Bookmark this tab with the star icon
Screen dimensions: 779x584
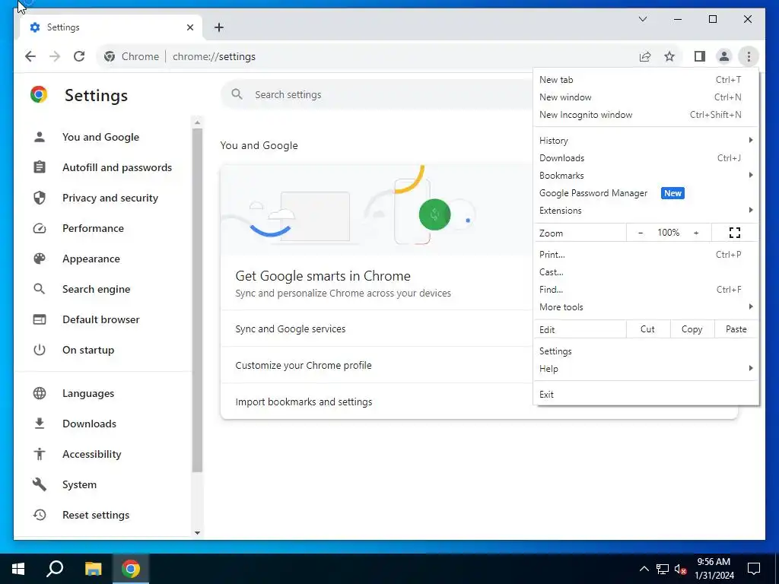(x=669, y=56)
